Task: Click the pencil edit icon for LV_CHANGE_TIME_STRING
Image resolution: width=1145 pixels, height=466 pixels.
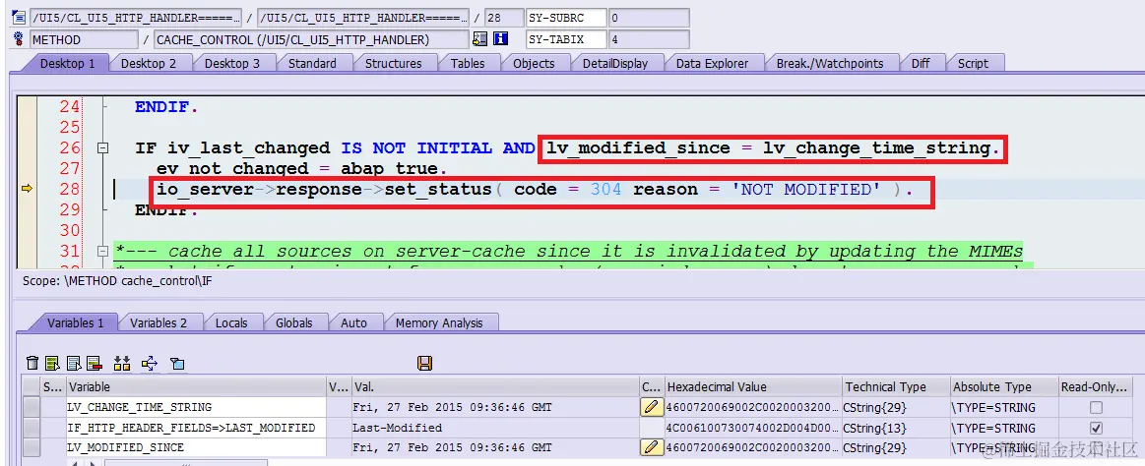Action: point(651,407)
